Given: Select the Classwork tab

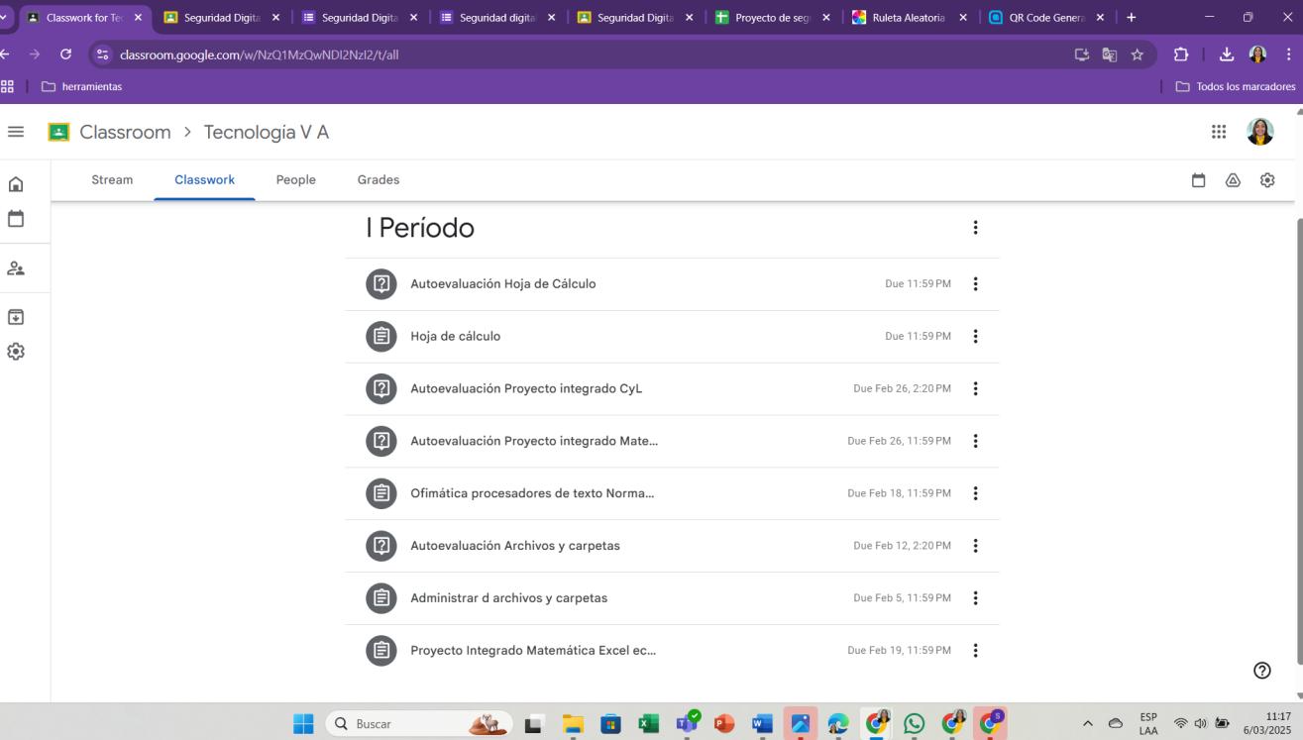Looking at the screenshot, I should (204, 180).
